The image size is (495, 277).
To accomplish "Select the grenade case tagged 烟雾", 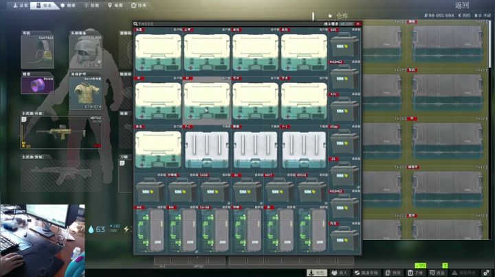I will pyautogui.click(x=255, y=149).
